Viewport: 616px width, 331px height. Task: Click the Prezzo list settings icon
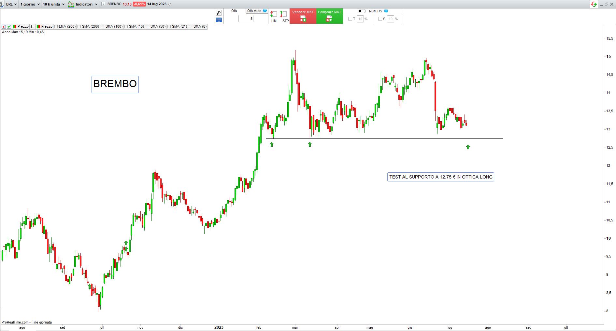[33, 27]
